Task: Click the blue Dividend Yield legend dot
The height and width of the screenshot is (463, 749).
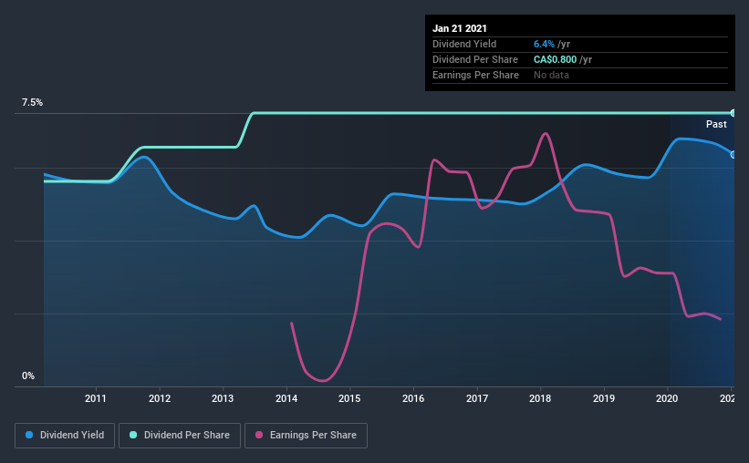Action: click(x=29, y=435)
